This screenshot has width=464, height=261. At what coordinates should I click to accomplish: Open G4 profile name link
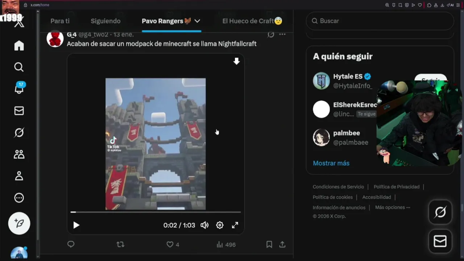tap(71, 34)
